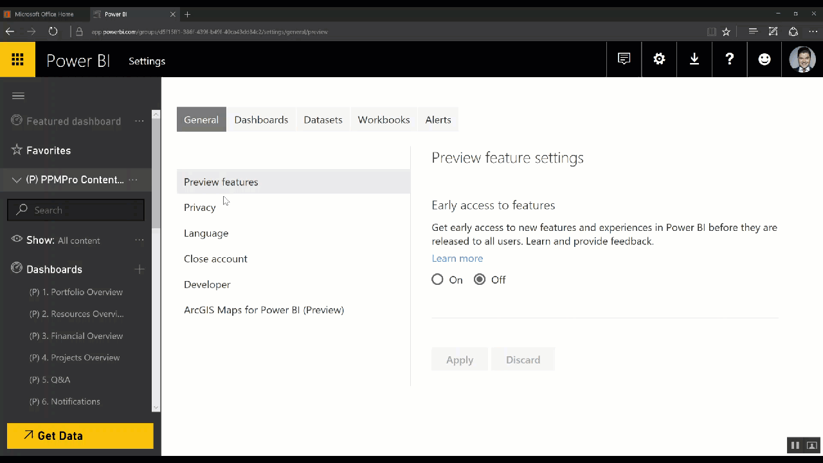Viewport: 823px width, 463px height.
Task: Click the Get Data button
Action: coord(80,435)
